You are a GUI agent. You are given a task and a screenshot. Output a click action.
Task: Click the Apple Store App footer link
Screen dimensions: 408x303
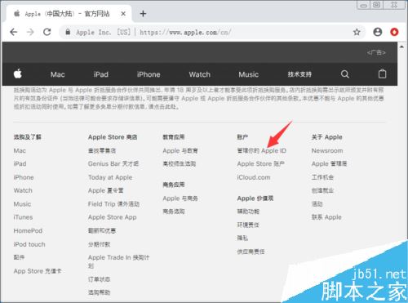click(113, 217)
